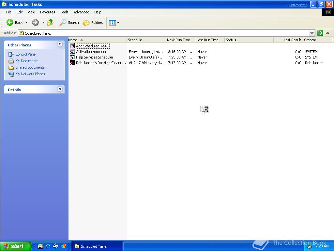Select the Activation reminder task name
The height and width of the screenshot is (251, 334).
point(91,52)
